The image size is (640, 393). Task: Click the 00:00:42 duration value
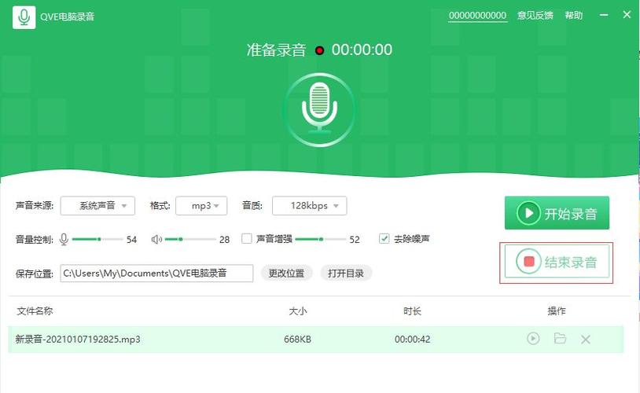coord(412,339)
